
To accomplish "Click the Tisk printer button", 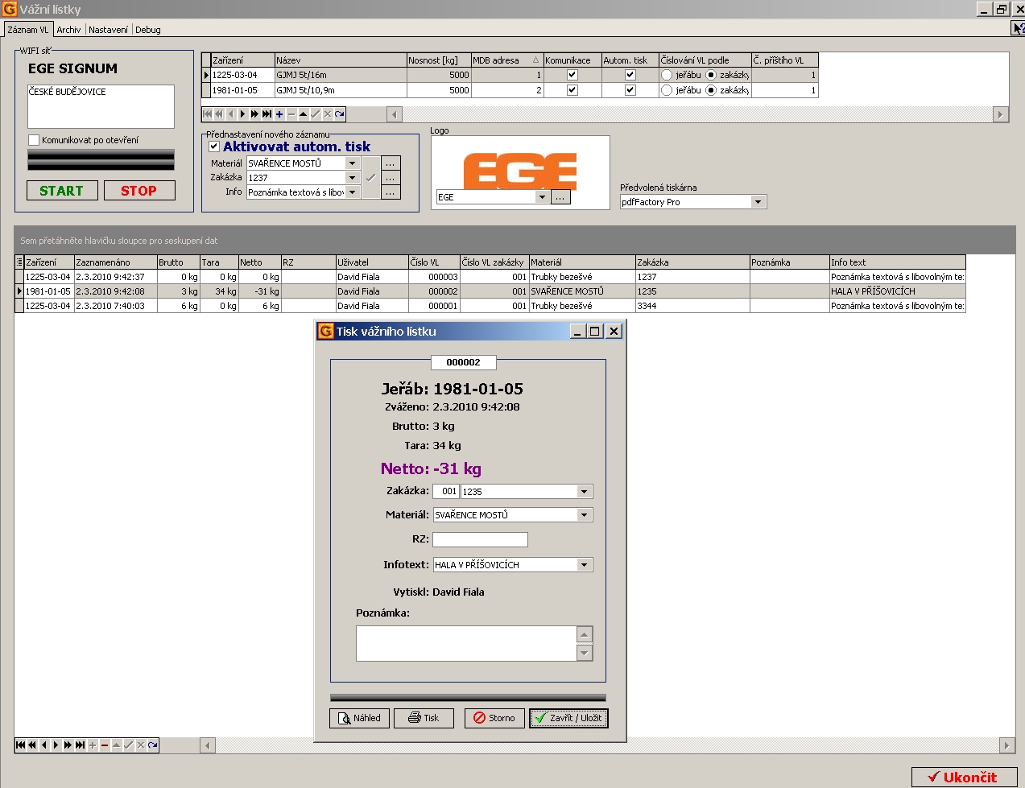I will [x=424, y=718].
